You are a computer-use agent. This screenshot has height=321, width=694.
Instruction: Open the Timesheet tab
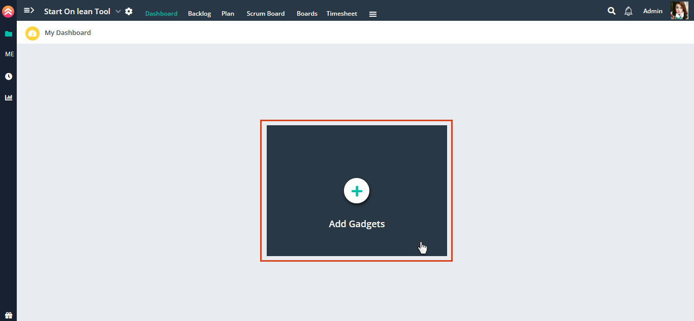click(342, 14)
